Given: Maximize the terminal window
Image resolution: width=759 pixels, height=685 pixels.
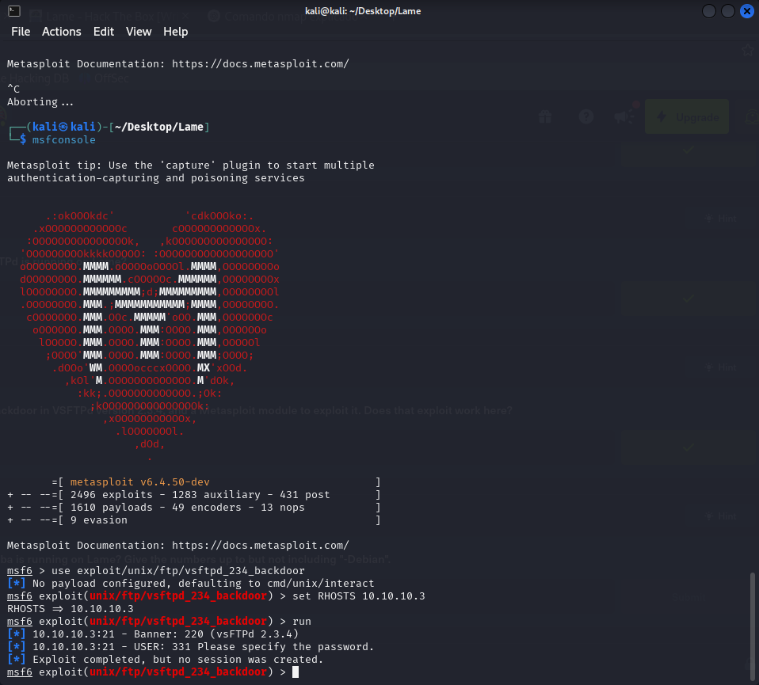Looking at the screenshot, I should pyautogui.click(x=728, y=11).
